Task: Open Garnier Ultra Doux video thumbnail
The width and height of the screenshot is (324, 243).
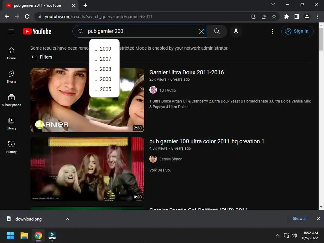Action: 87,100
